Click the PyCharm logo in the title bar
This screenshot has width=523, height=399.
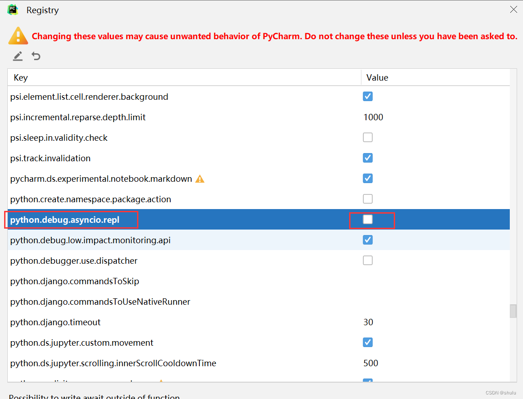13,10
